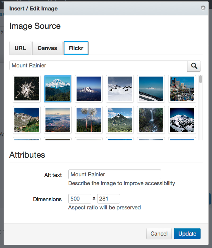Select the waterfall in forest thumbnail
The width and height of the screenshot is (212, 248).
151,120
